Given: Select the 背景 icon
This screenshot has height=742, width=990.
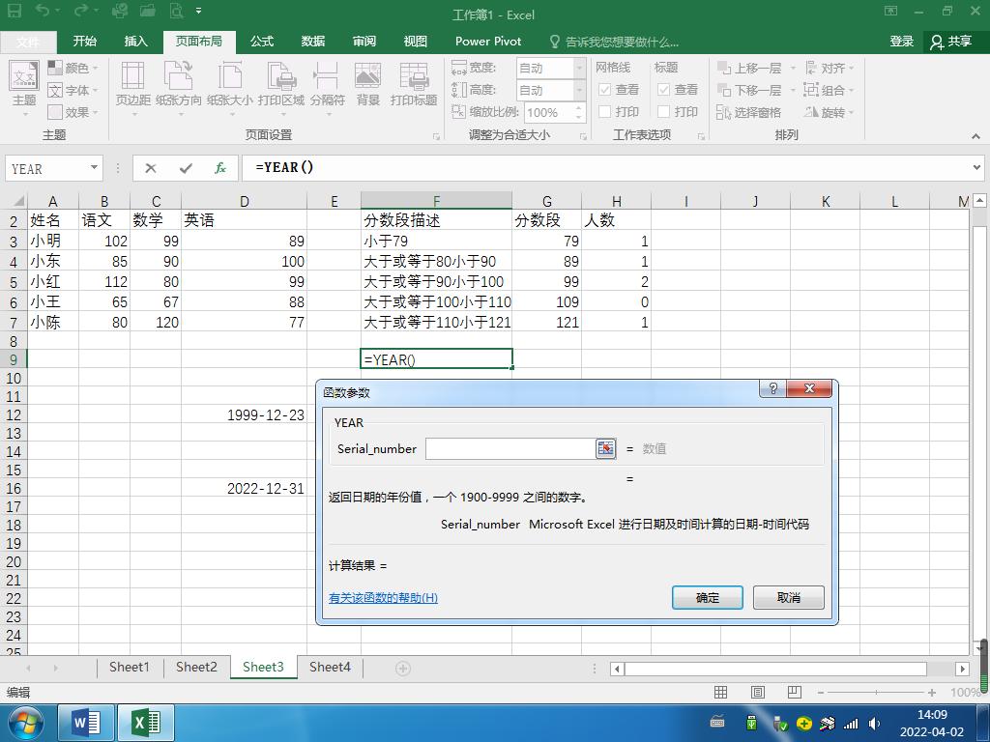Looking at the screenshot, I should coord(367,85).
